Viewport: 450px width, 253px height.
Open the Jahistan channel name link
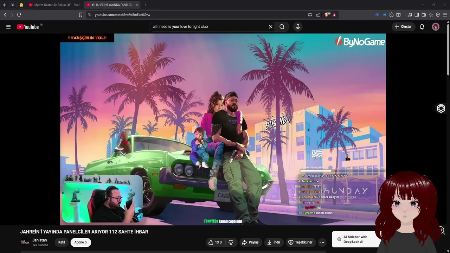coord(40,240)
